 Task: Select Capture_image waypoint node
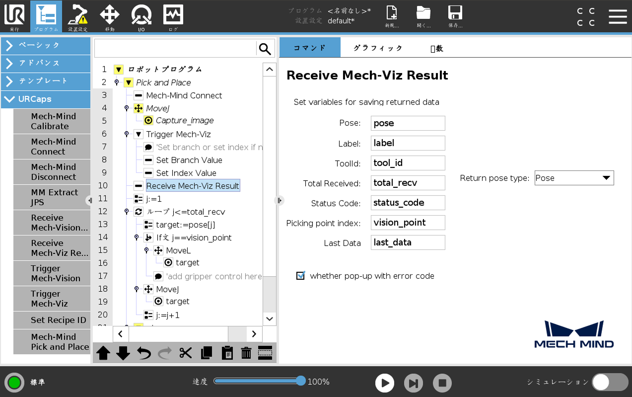pyautogui.click(x=185, y=121)
